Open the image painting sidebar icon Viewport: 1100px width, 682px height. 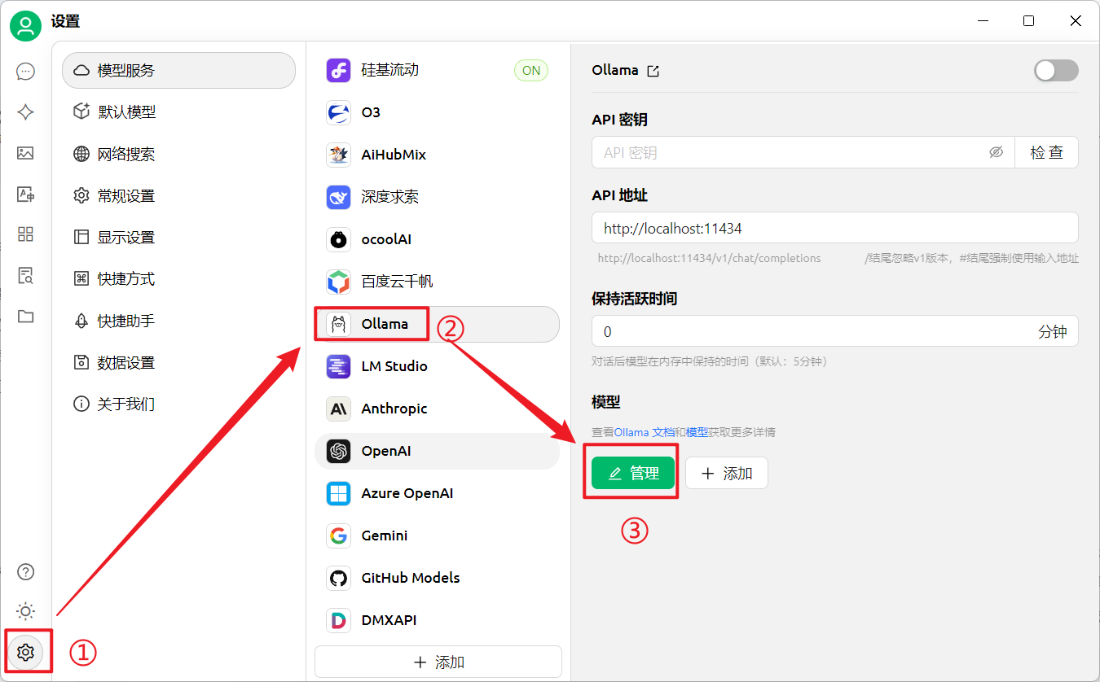click(x=25, y=153)
